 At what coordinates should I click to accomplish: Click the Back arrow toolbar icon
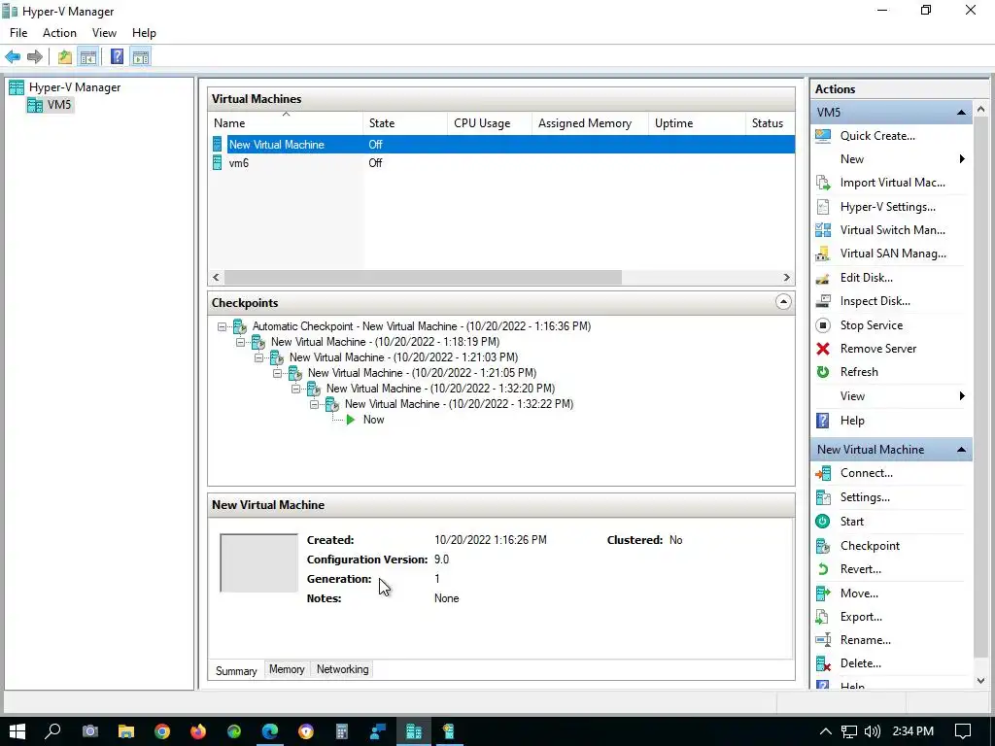(13, 57)
